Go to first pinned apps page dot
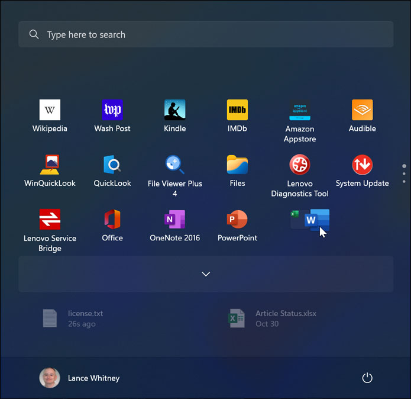The height and width of the screenshot is (399, 411). [x=404, y=166]
